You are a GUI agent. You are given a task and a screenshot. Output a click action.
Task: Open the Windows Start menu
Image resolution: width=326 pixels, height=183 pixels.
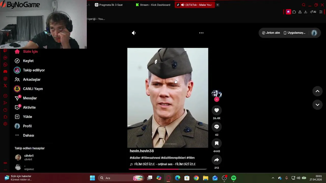coord(92,178)
